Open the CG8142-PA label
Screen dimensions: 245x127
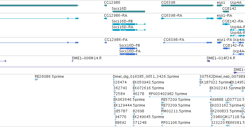[233, 46]
